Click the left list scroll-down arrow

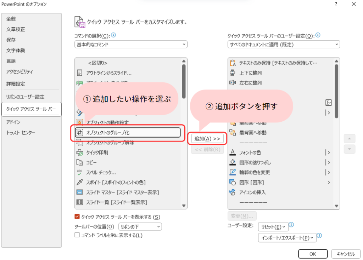coord(184,206)
